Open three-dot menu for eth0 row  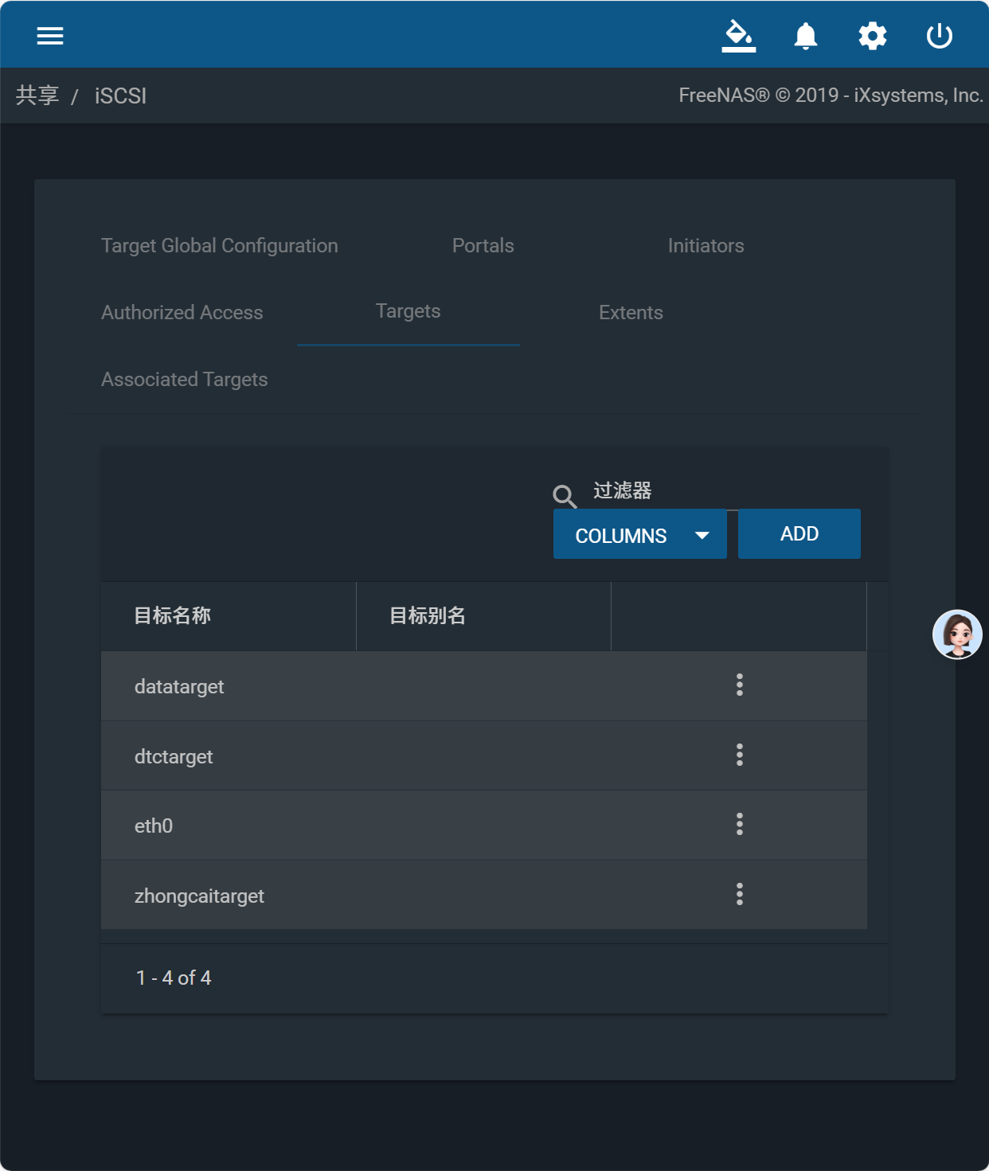740,824
